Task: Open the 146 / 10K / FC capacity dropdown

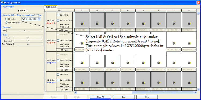Action: (x=39, y=19)
